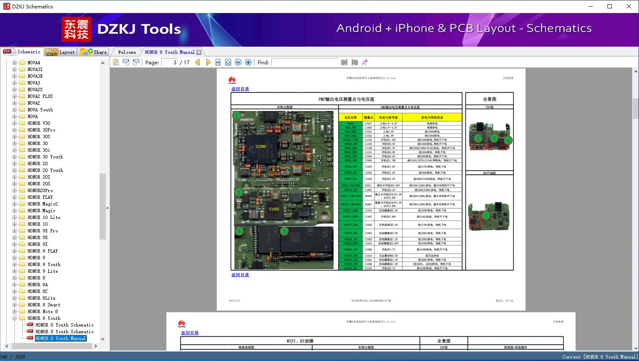Select the HONOR 8Lite tree item
The width and height of the screenshot is (639, 361).
41,298
